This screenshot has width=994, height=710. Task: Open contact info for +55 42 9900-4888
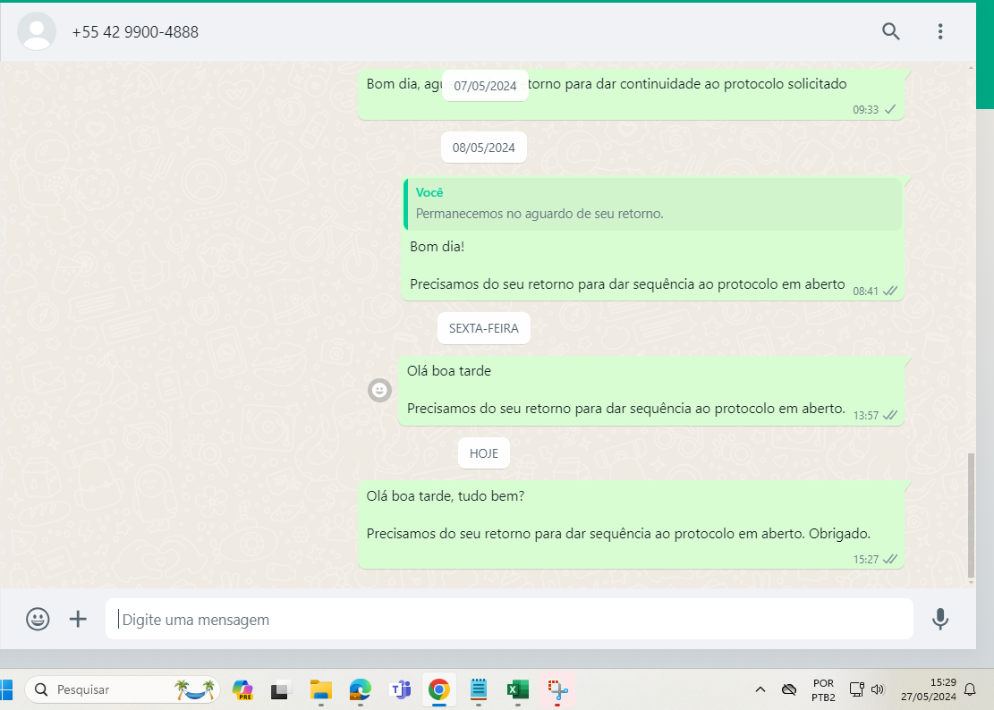pyautogui.click(x=135, y=31)
